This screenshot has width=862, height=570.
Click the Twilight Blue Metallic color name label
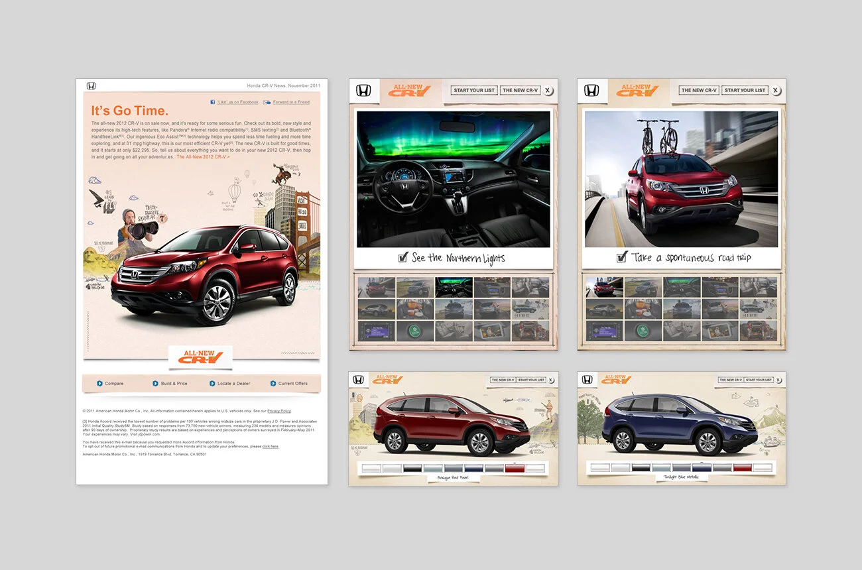(681, 477)
